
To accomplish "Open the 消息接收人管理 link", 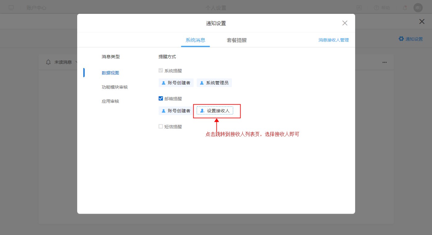I will click(x=333, y=40).
